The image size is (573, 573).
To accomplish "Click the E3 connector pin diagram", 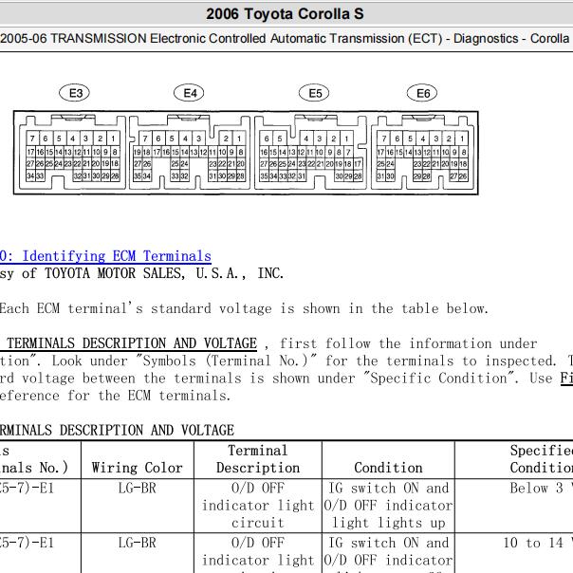I will 71,153.
